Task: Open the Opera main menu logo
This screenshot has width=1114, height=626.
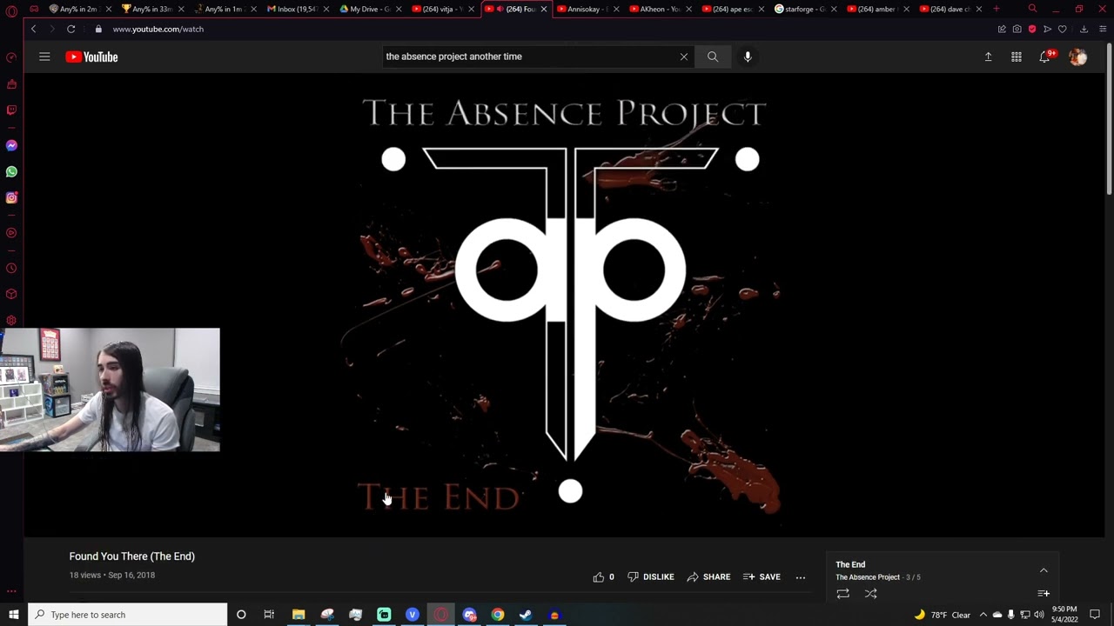Action: (x=11, y=10)
